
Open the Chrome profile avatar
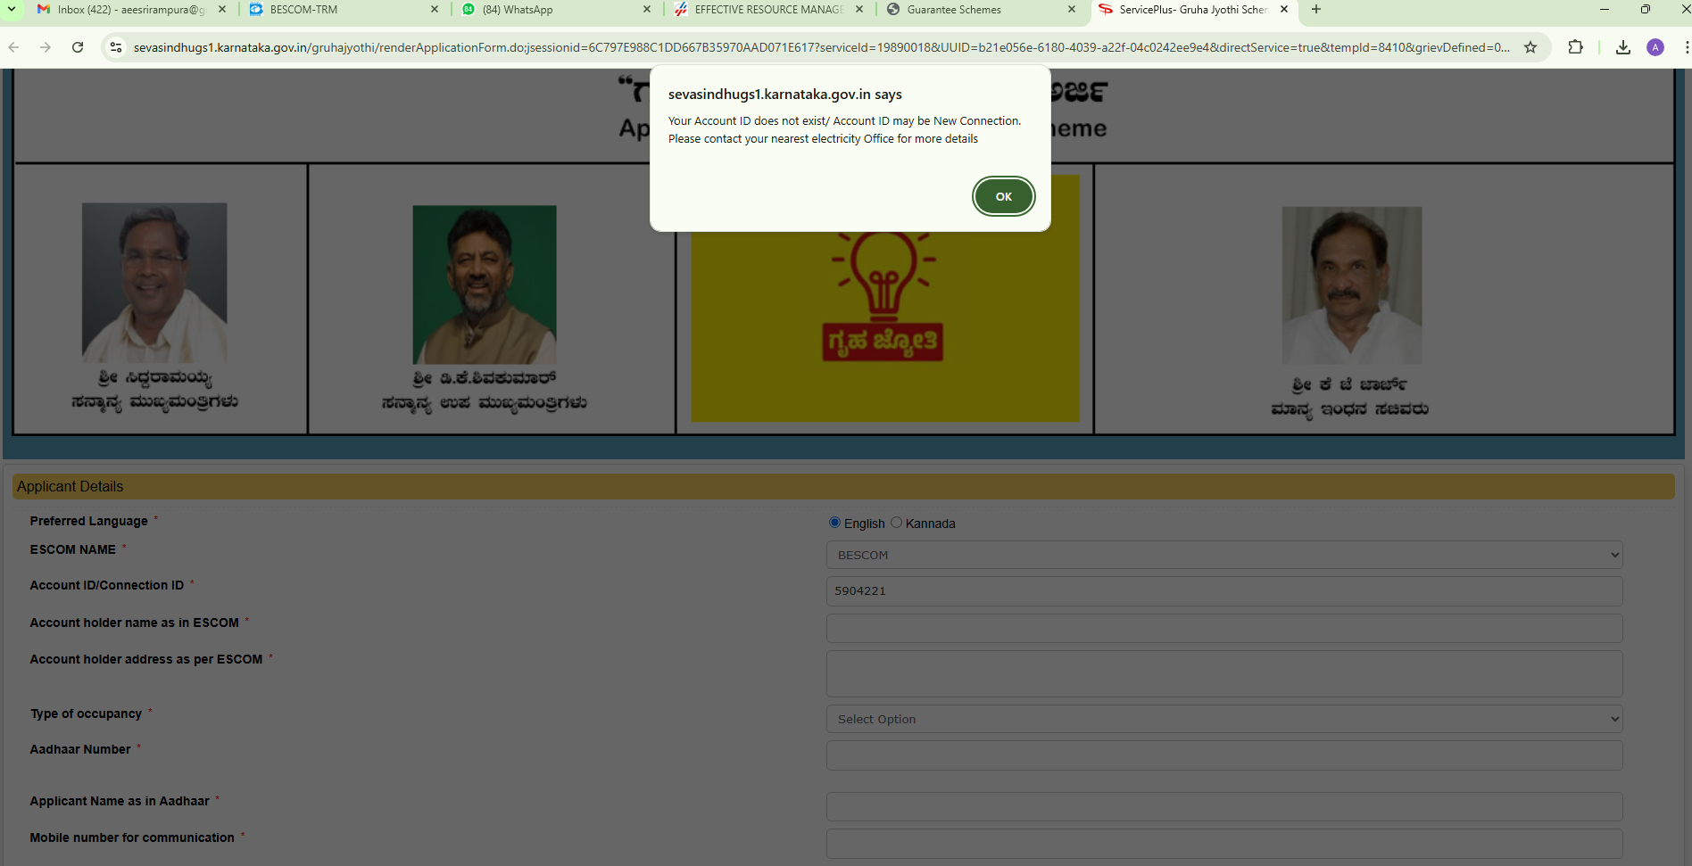tap(1655, 47)
